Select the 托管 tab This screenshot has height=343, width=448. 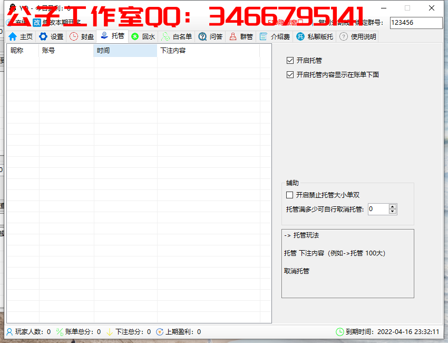[113, 36]
